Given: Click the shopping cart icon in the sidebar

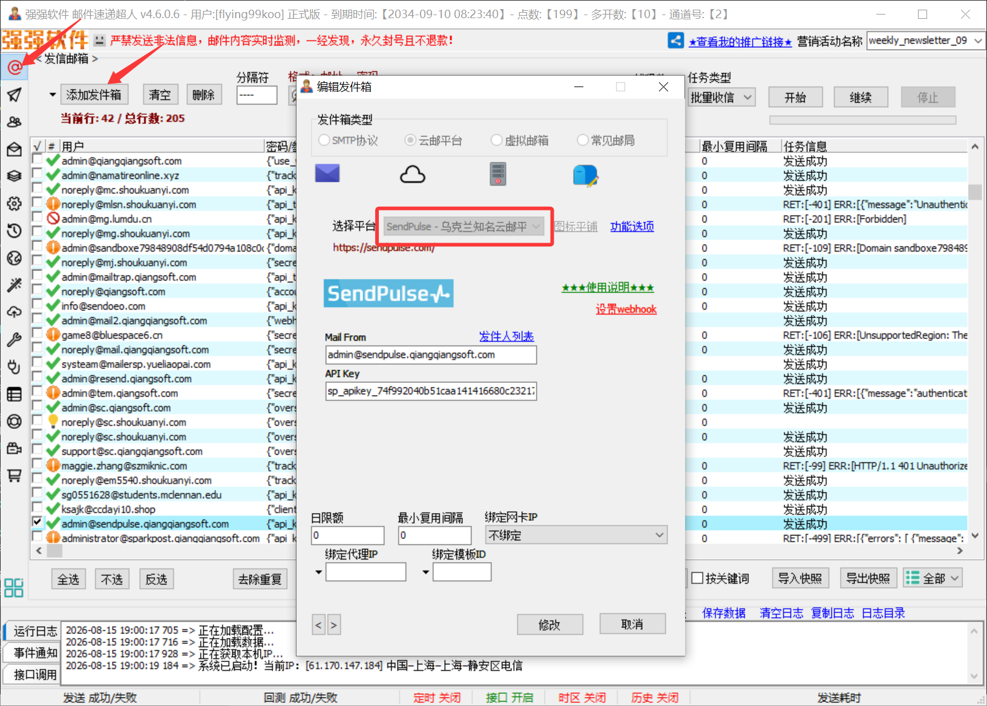Looking at the screenshot, I should click(15, 476).
